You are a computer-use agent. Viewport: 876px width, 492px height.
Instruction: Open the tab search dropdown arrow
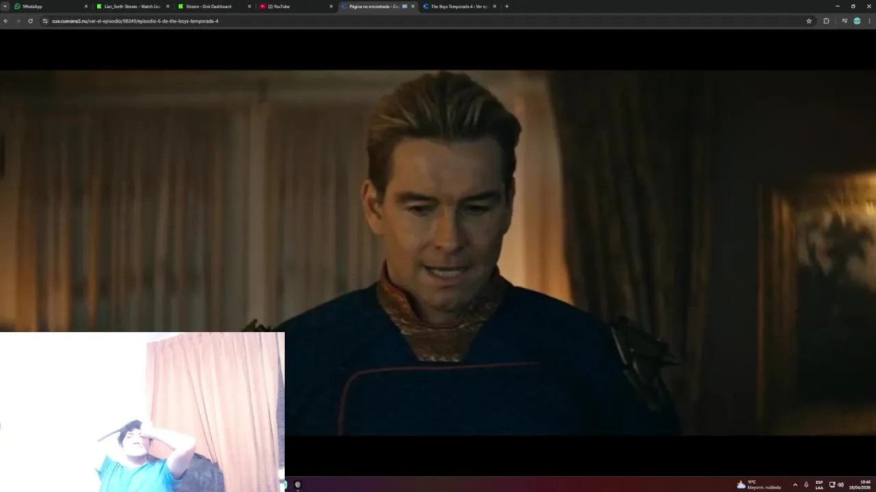click(5, 6)
